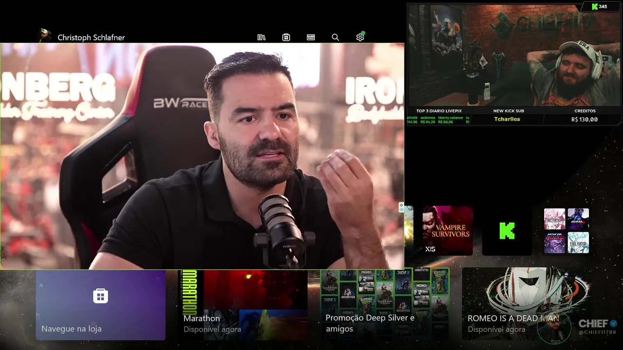The width and height of the screenshot is (623, 350).
Task: Open the game group with Final Fantasy and Ninja
Action: click(566, 230)
